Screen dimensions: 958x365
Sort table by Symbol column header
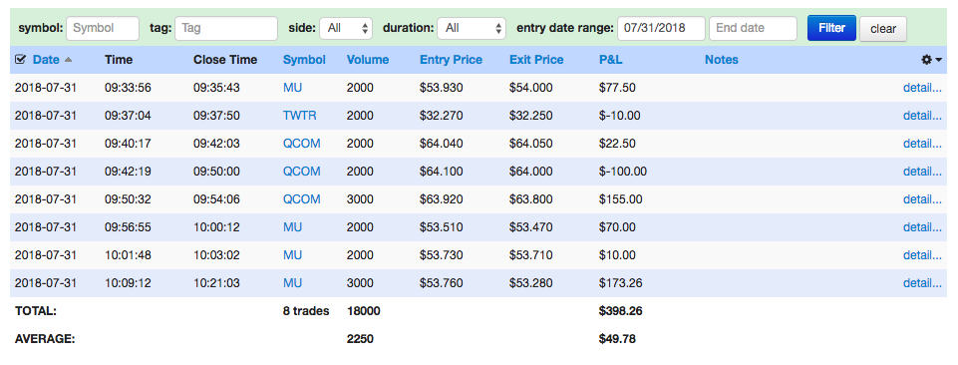pyautogui.click(x=304, y=60)
